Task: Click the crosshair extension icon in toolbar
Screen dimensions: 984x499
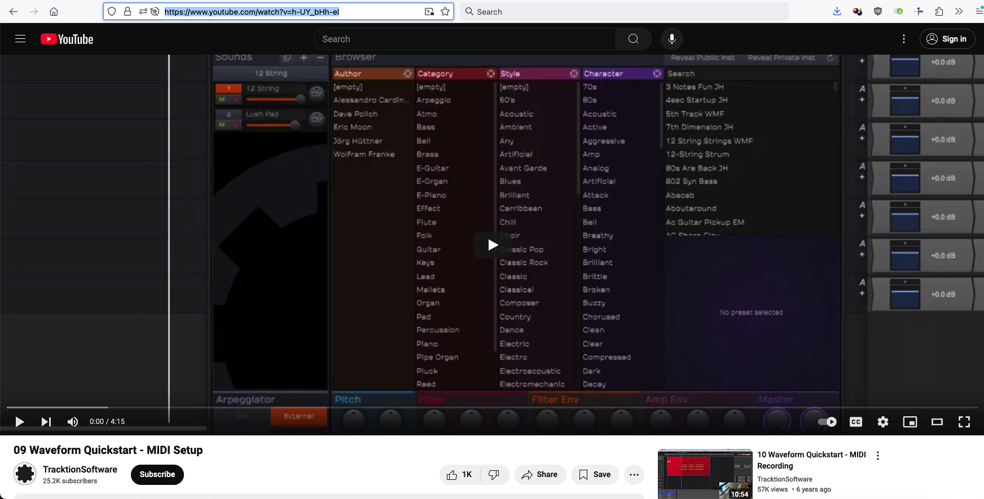Action: point(919,11)
